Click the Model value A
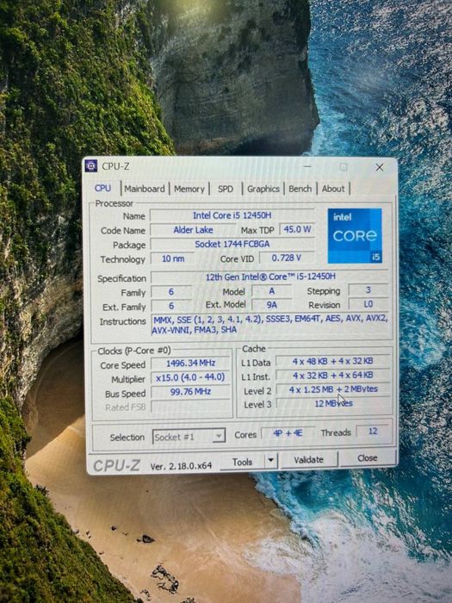 click(272, 291)
